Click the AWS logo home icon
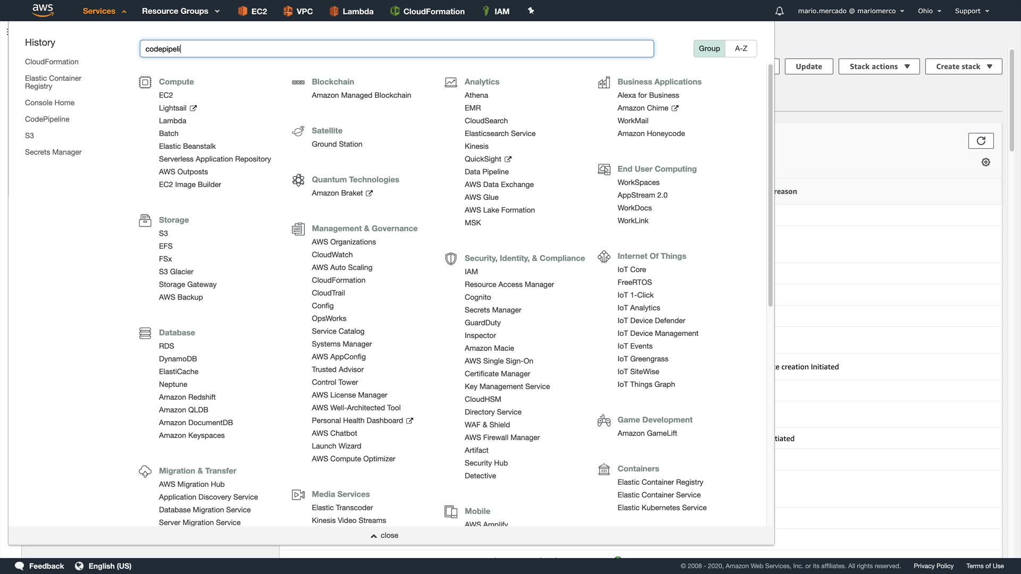Viewport: 1021px width, 574px height. click(43, 10)
